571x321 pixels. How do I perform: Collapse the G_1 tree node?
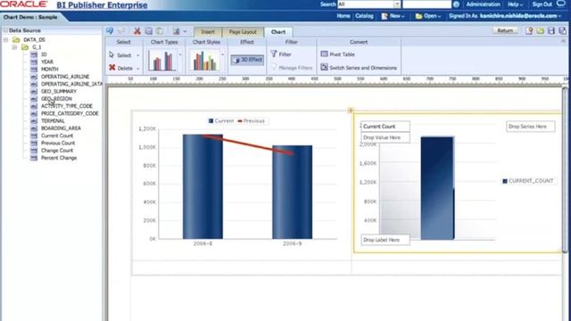[x=14, y=47]
